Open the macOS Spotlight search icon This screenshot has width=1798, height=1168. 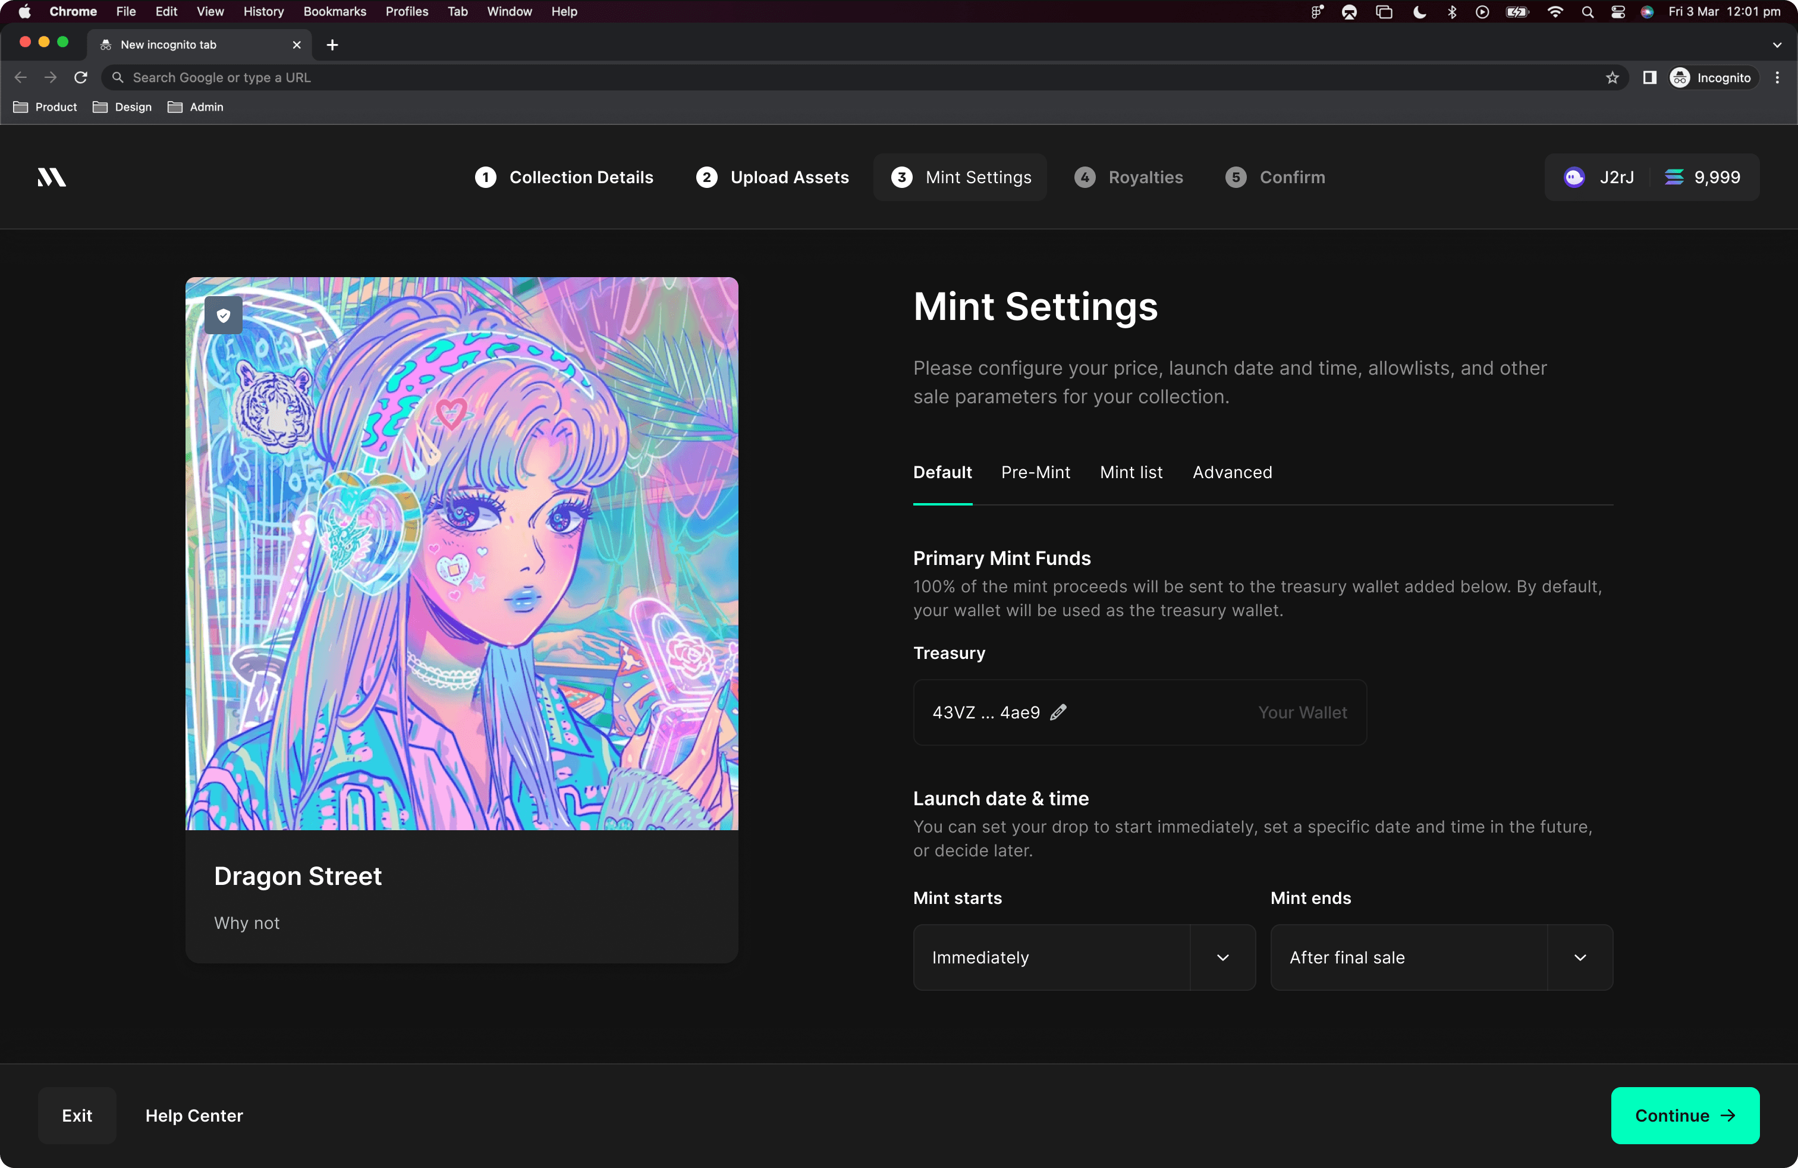coord(1588,12)
